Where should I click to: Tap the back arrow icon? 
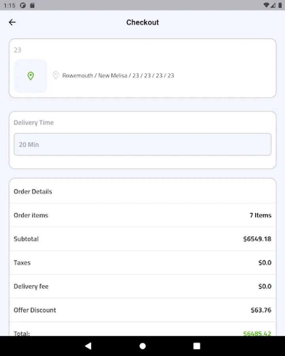12,23
